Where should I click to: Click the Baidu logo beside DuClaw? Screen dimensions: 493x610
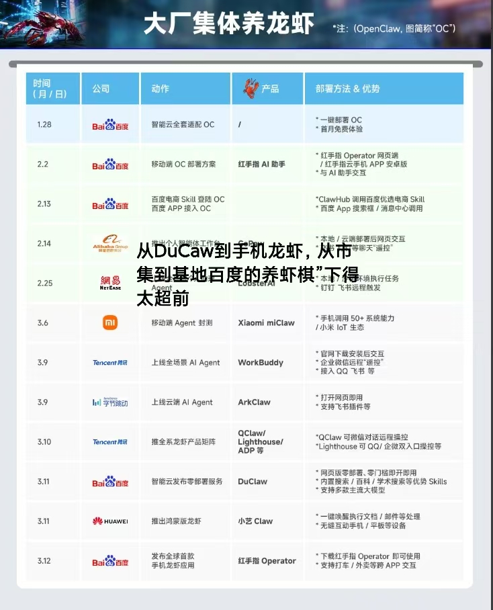click(110, 482)
